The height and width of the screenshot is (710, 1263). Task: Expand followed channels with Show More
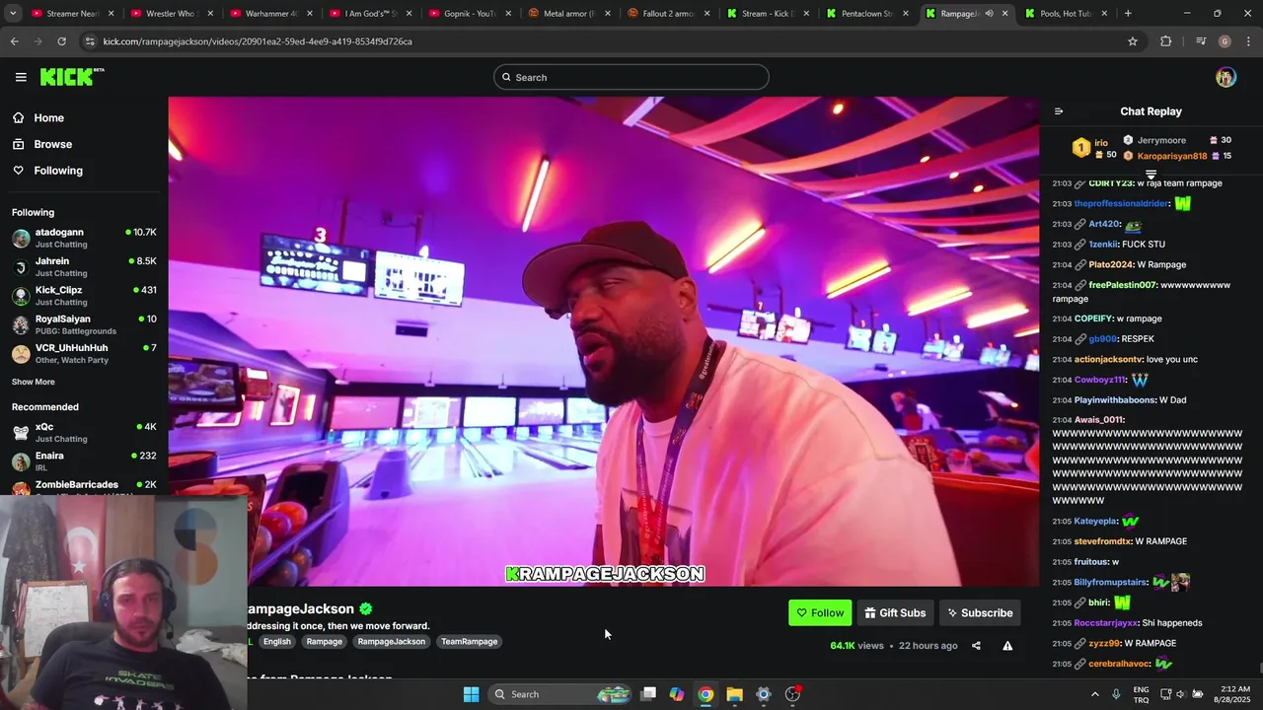(x=34, y=382)
